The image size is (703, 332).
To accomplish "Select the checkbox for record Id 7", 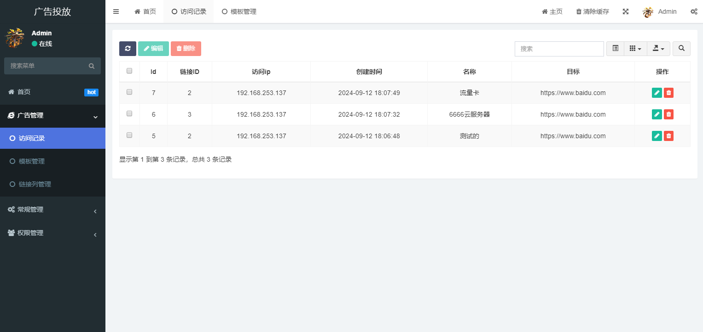I will pyautogui.click(x=129, y=92).
